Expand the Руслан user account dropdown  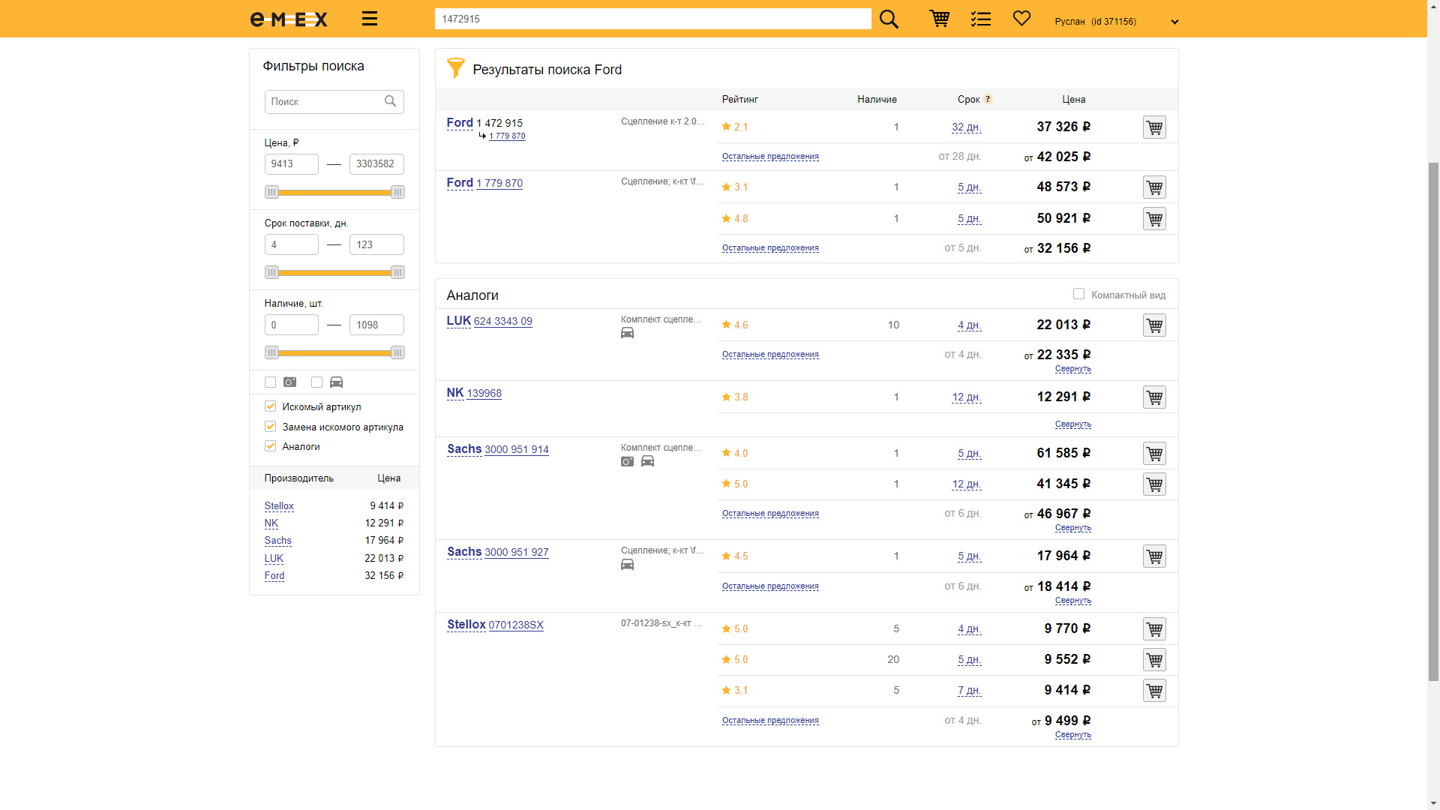(1174, 22)
